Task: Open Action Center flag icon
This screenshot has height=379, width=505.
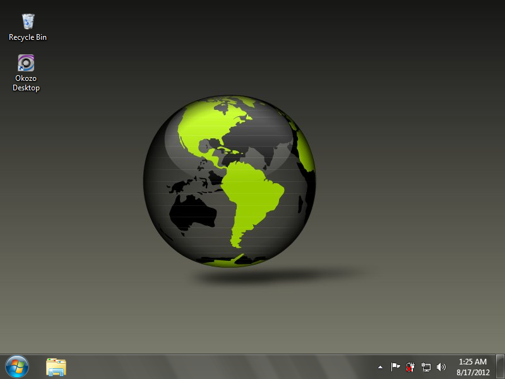Action: pyautogui.click(x=395, y=367)
